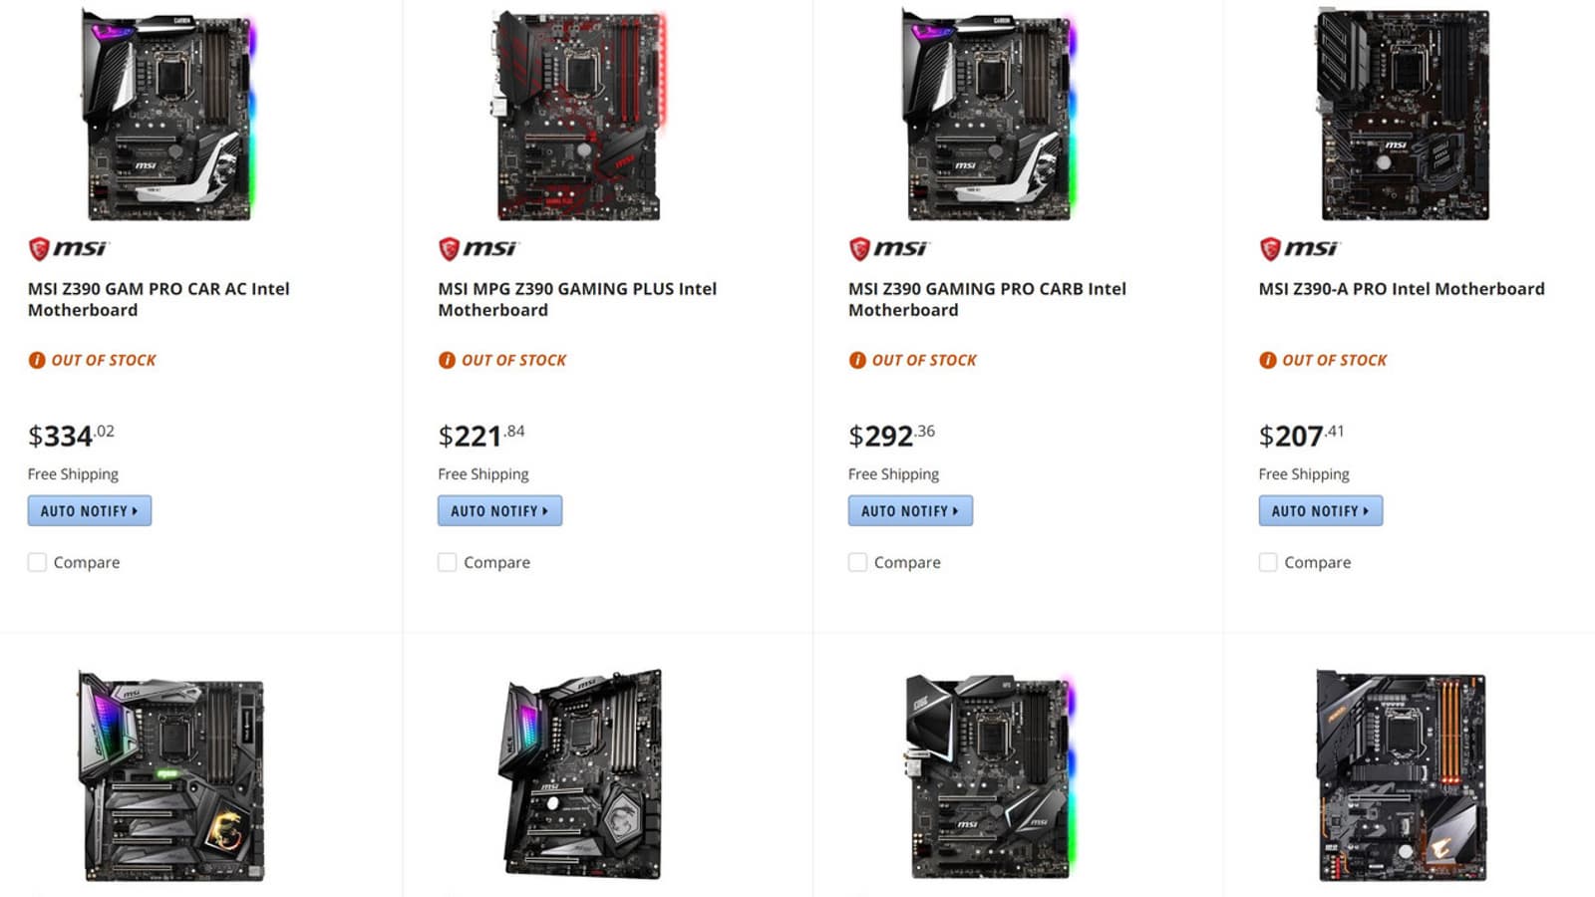Open the orange Aorus motherboard image in second row
Screen dimensions: 1595x897
click(1403, 775)
